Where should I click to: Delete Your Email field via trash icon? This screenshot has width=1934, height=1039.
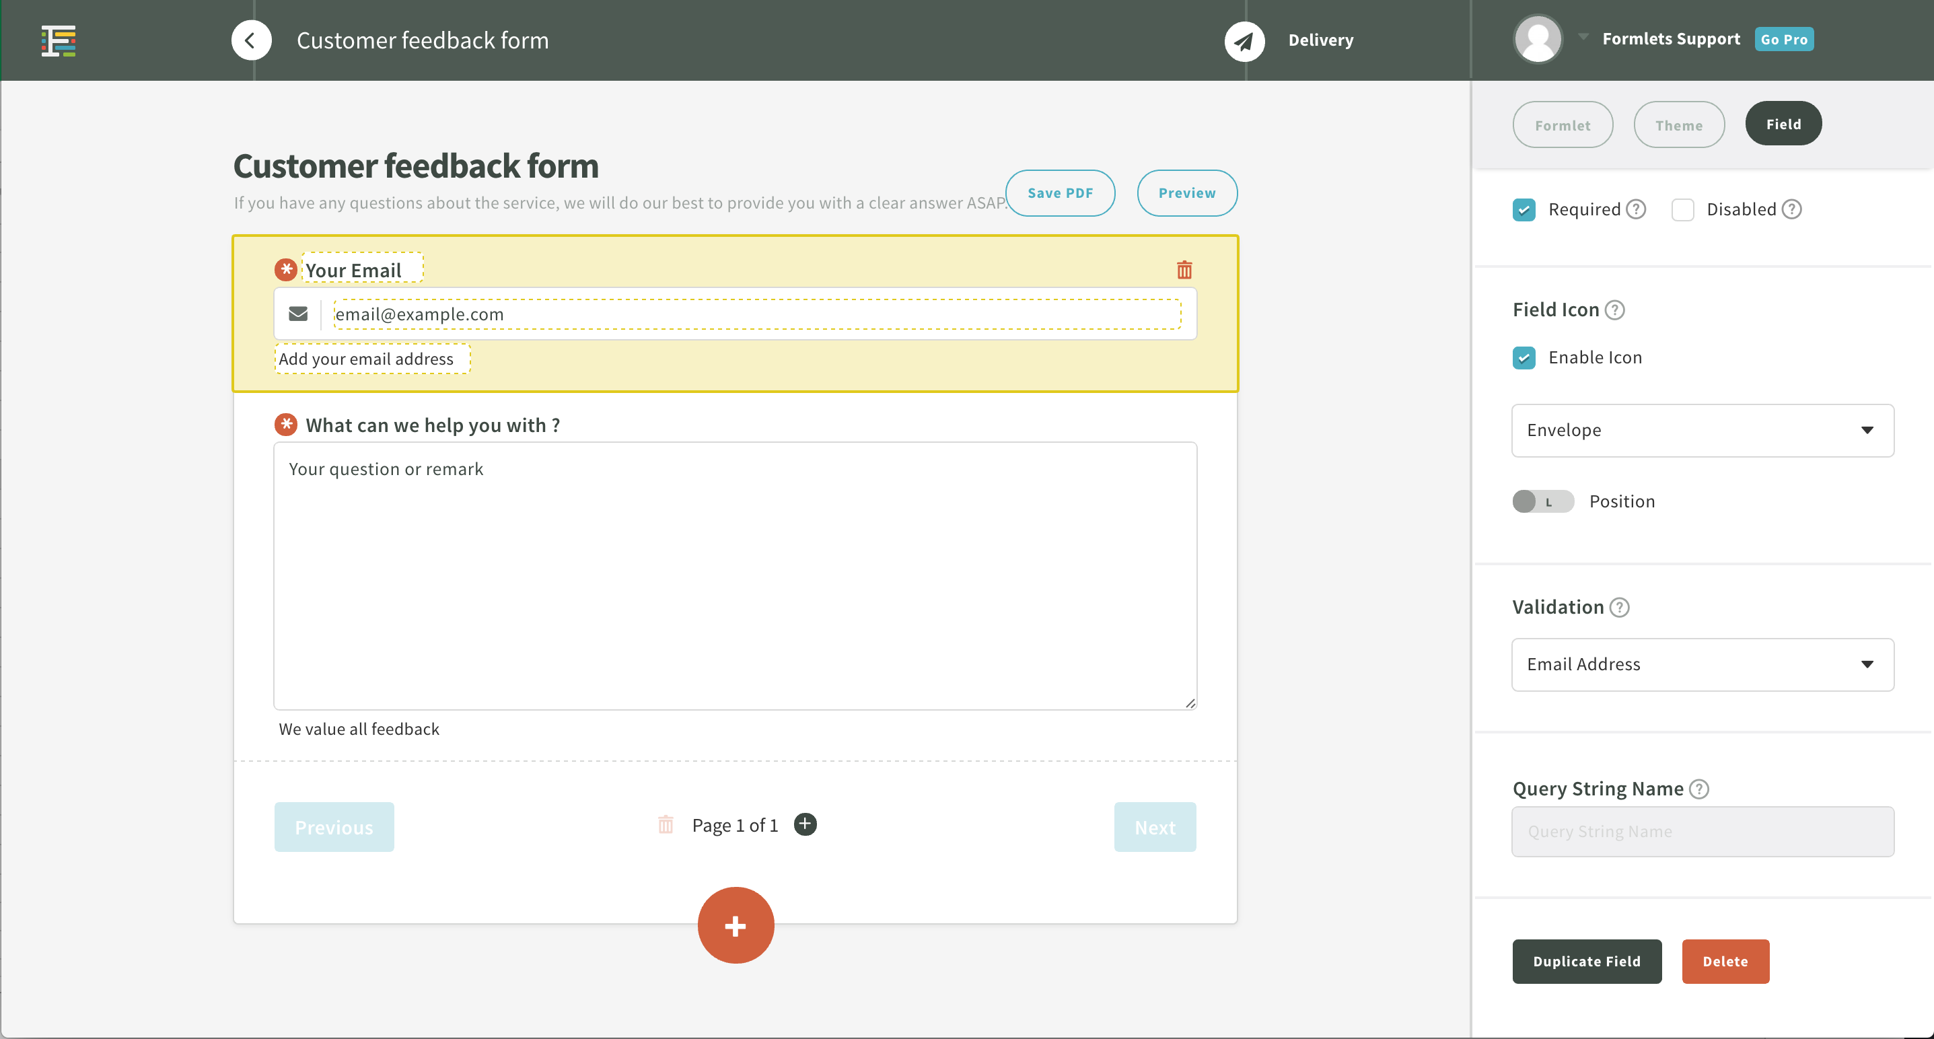1184,271
